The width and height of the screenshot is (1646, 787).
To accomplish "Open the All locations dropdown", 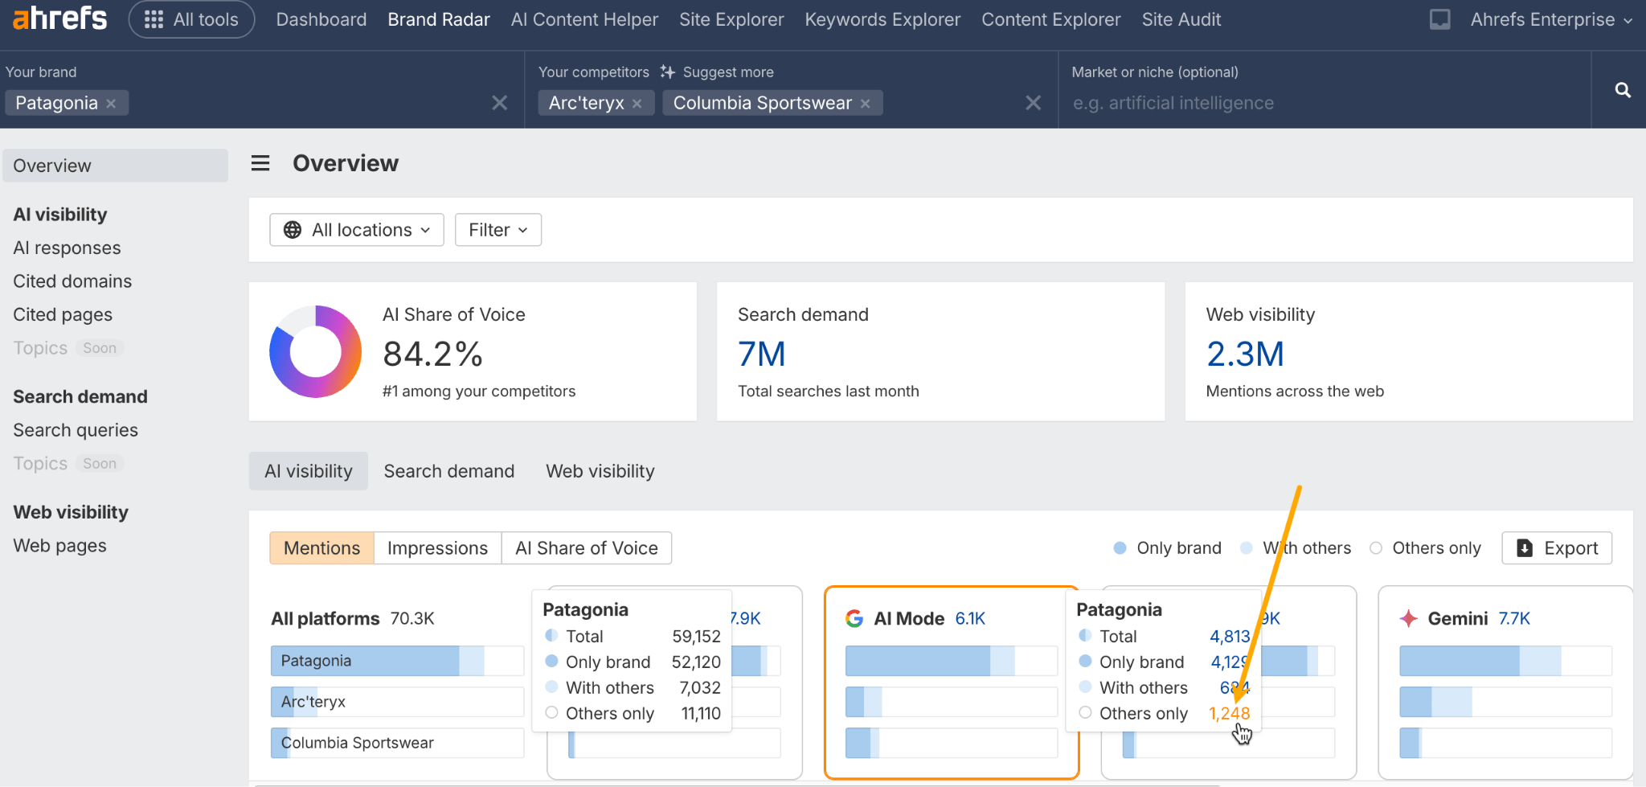I will coord(357,230).
